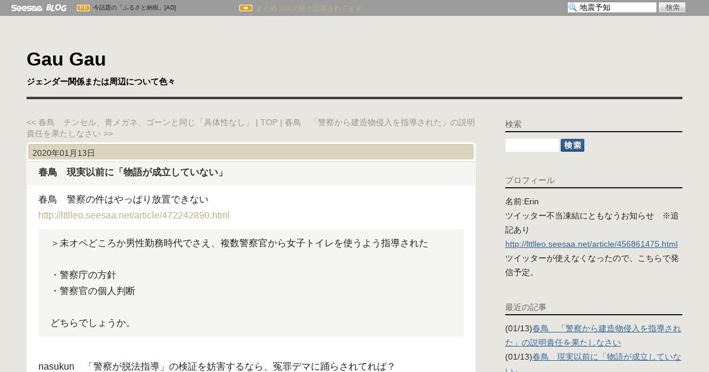This screenshot has height=372, width=709.
Task: Open profile link article/456861475.html
Action: (x=591, y=244)
